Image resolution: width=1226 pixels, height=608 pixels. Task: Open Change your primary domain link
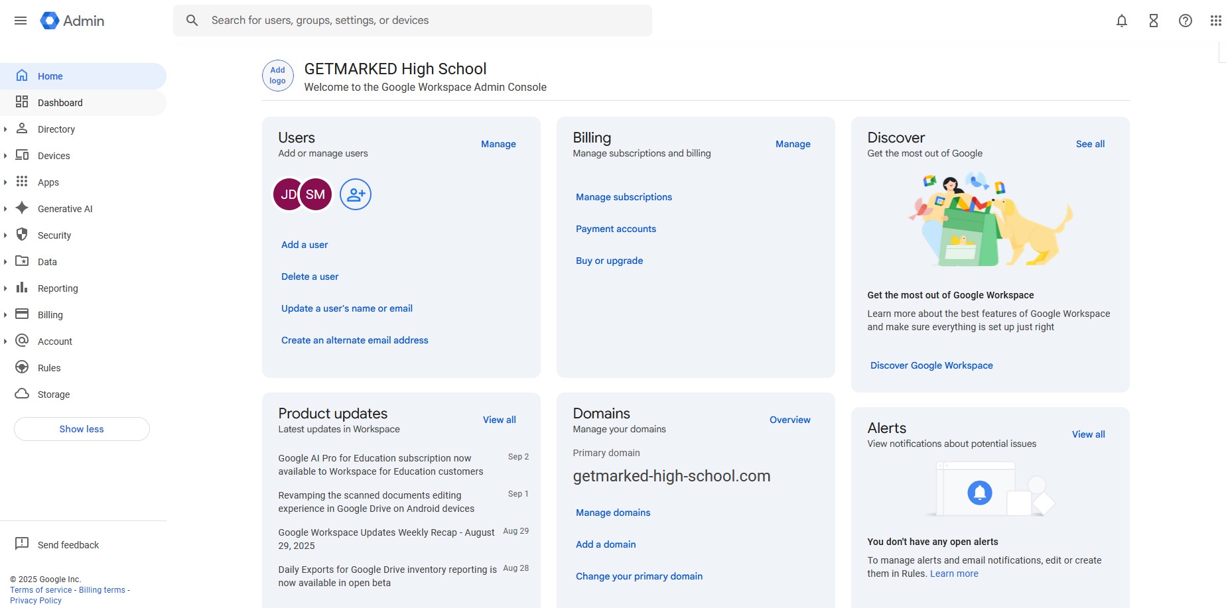(639, 576)
